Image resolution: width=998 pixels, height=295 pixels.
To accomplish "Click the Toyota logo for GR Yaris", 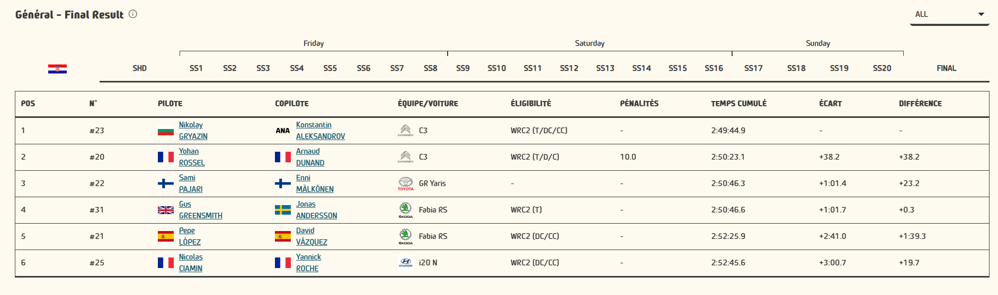I will [405, 183].
